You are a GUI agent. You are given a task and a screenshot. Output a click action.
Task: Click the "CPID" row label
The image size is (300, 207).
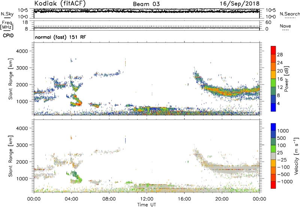coord(8,35)
